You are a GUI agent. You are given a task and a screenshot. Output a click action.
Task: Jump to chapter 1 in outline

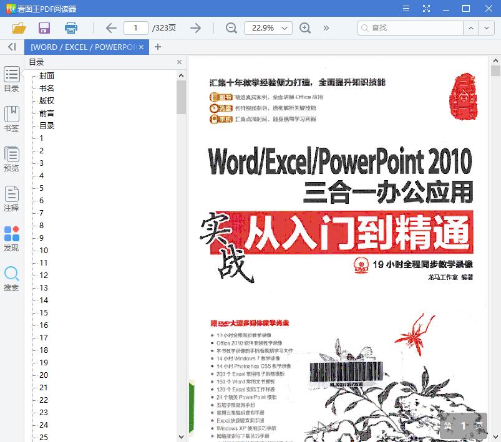[41, 138]
